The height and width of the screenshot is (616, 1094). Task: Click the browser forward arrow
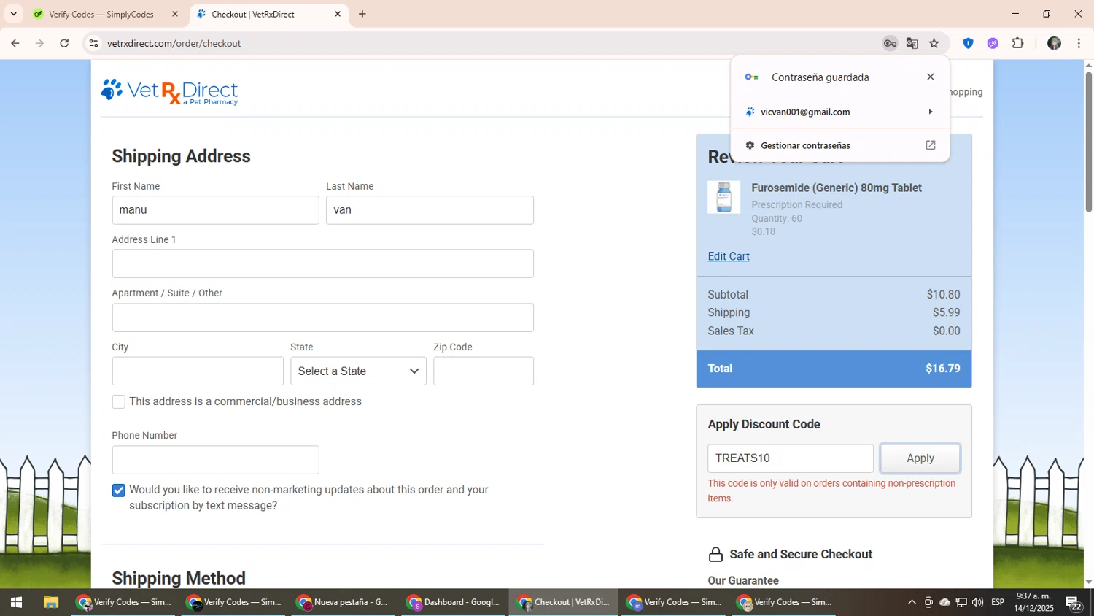39,43
